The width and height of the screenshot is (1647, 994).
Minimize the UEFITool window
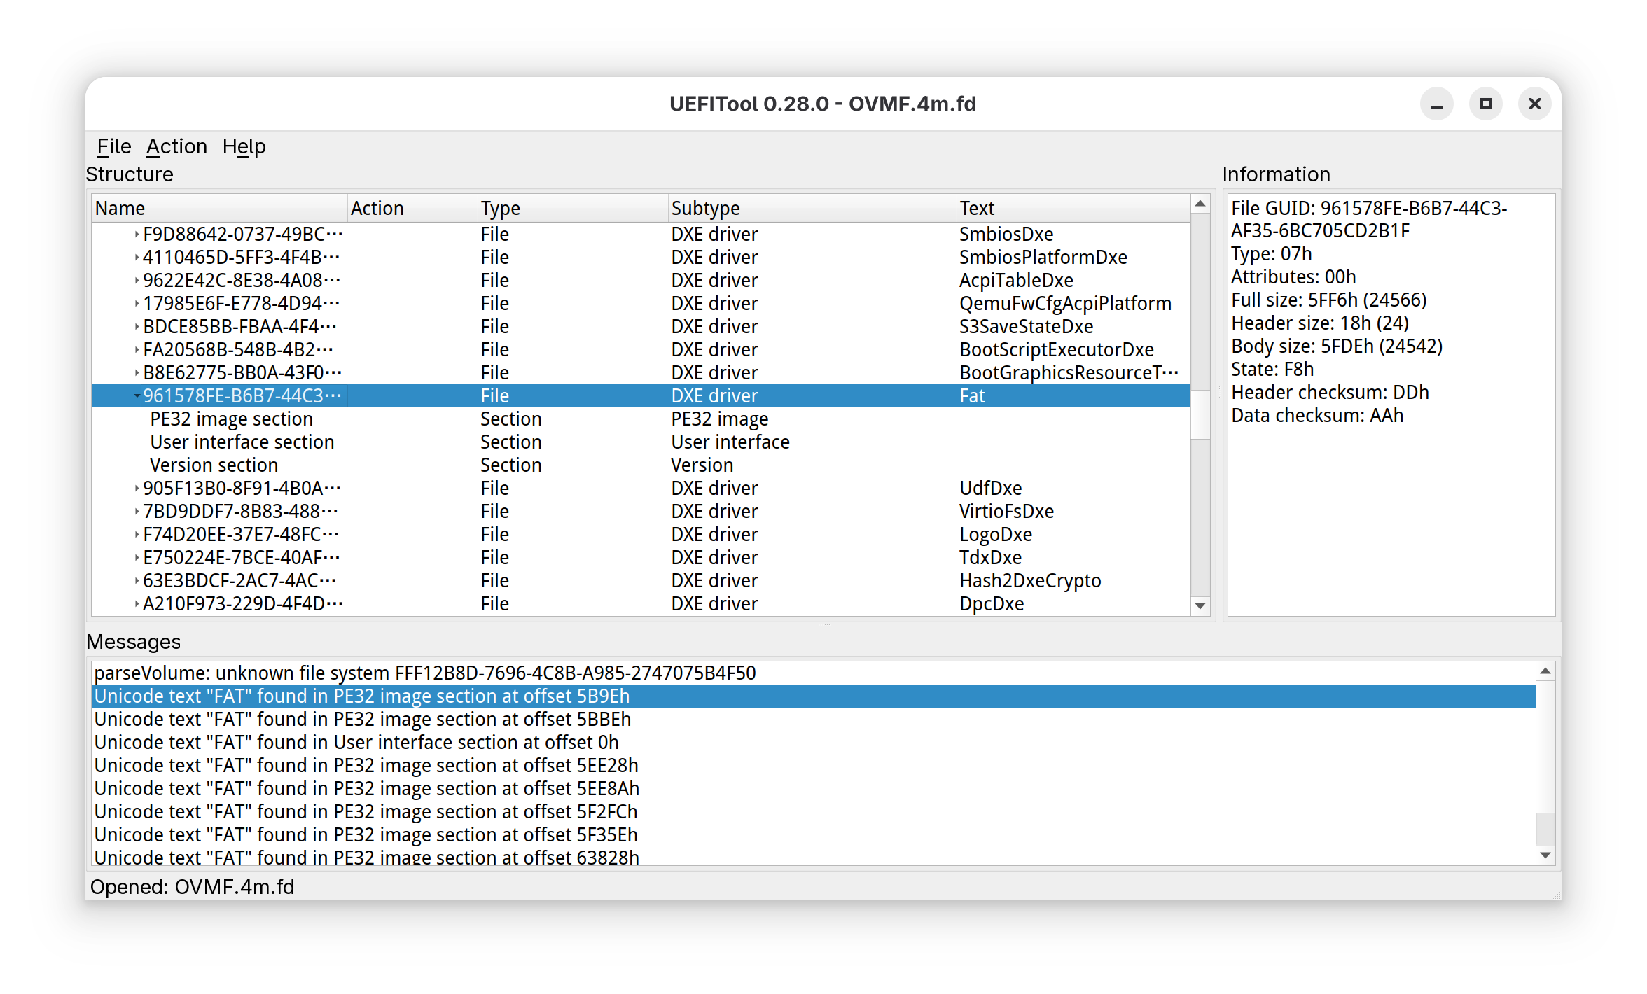coord(1437,104)
